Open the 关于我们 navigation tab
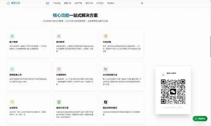This screenshot has height=126, width=211. click(x=100, y=3)
